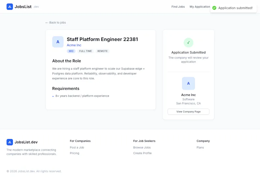The height and width of the screenshot is (183, 260).
Task: Select the Software industry label
Action: [188, 99]
